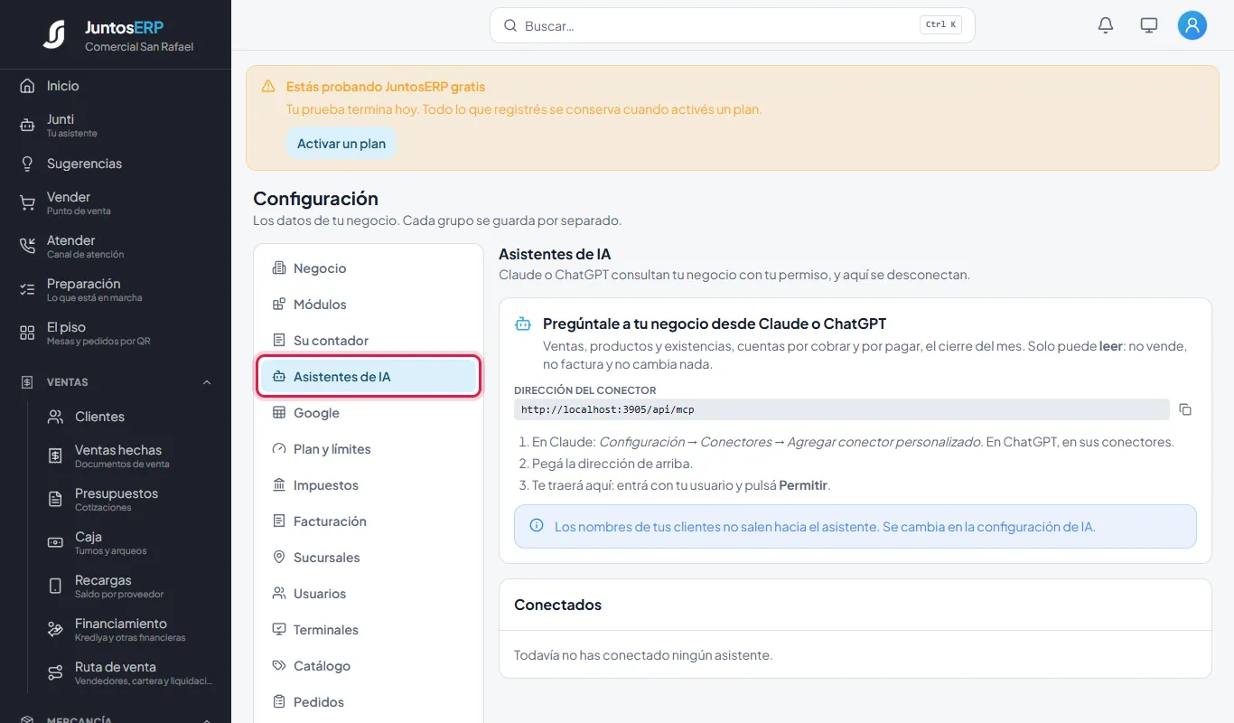Collapse the VENTAS section chevron

(207, 382)
